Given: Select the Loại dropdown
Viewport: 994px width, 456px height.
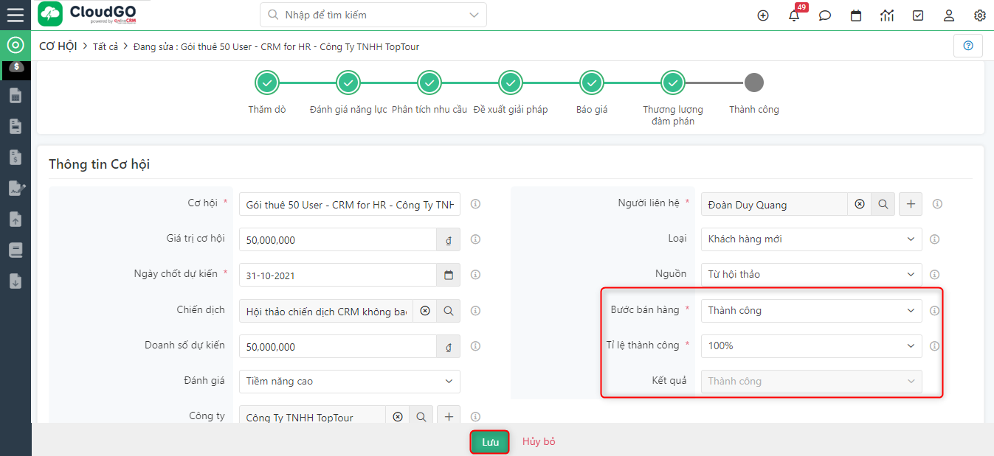Looking at the screenshot, I should pos(810,239).
